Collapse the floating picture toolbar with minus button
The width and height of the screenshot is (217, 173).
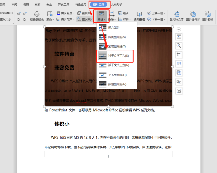pyautogui.click(x=179, y=29)
